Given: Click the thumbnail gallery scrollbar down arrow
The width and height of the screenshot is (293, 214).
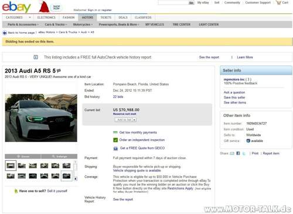Looking at the screenshot, I should click(76, 178).
